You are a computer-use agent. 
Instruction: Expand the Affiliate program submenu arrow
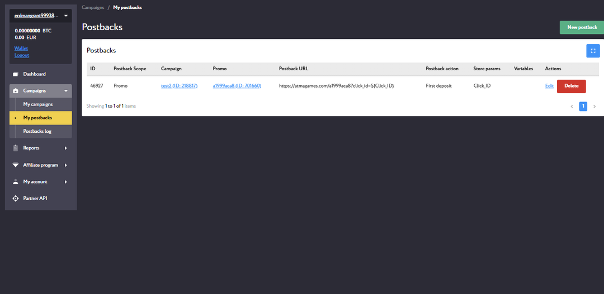click(x=65, y=165)
